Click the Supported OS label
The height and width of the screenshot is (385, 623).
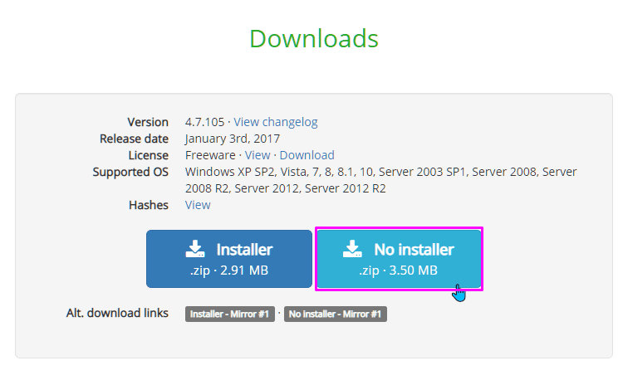(x=130, y=172)
